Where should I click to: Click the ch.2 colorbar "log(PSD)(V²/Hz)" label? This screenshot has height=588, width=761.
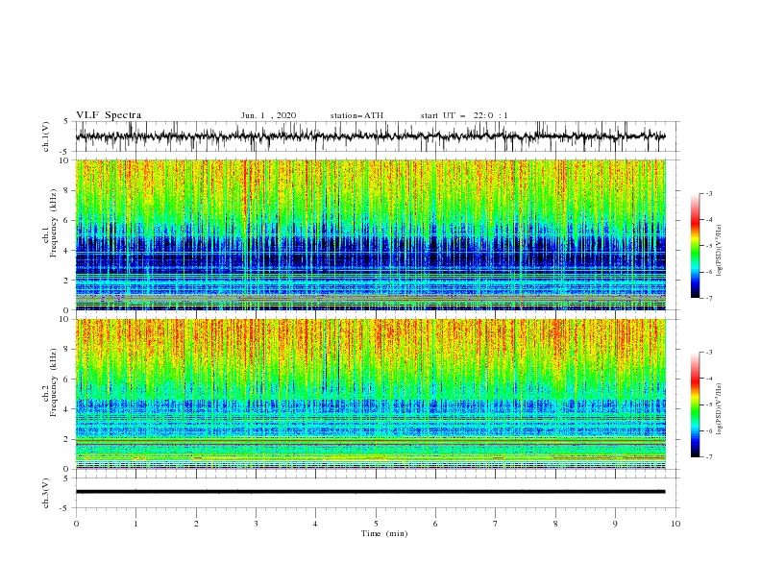click(x=719, y=409)
